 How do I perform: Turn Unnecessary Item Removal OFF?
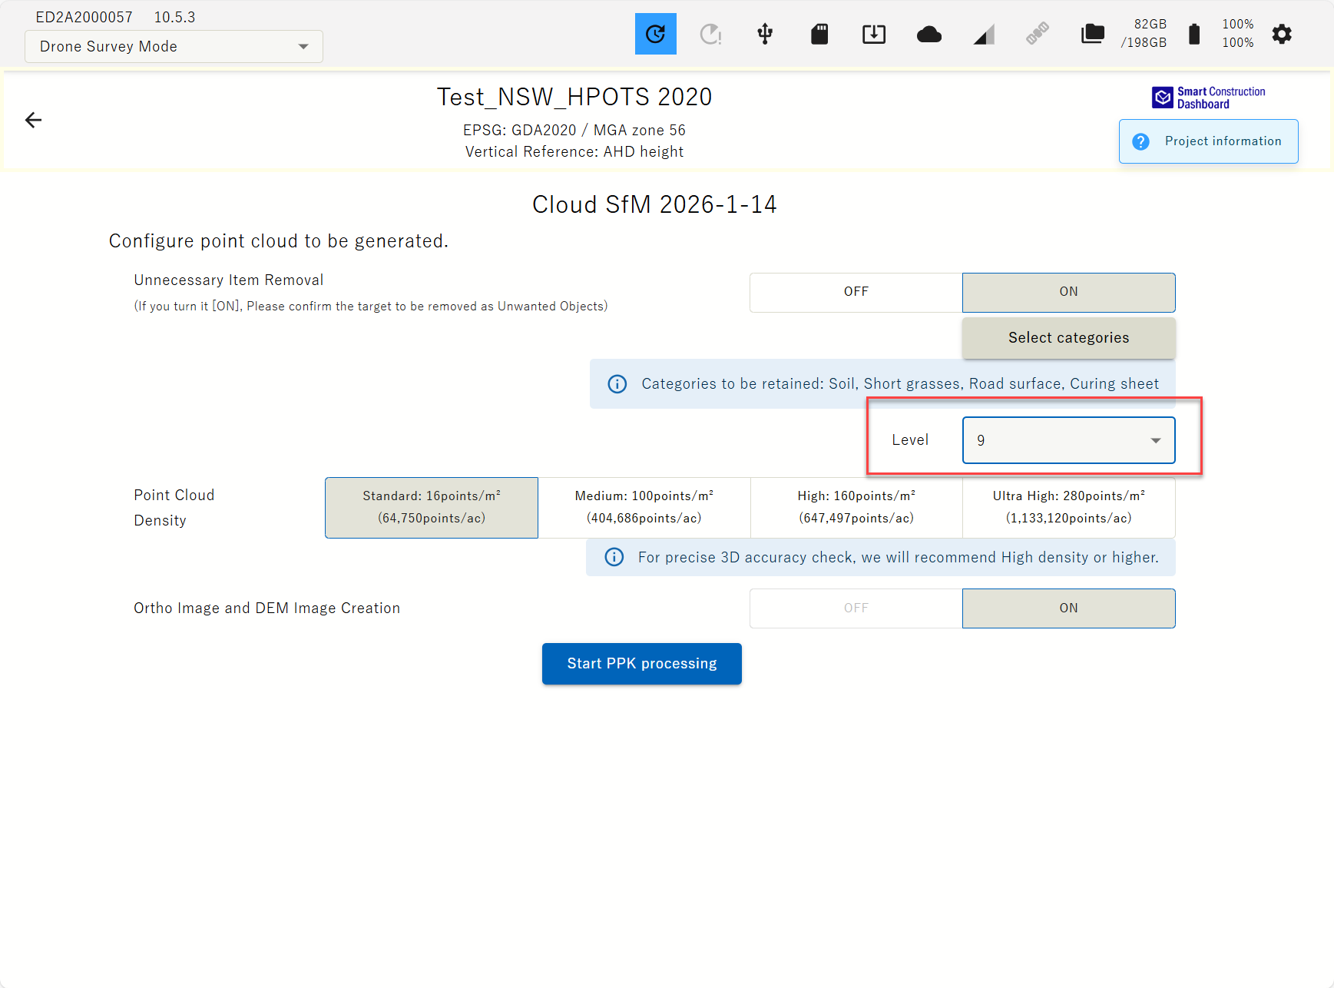[x=856, y=292]
